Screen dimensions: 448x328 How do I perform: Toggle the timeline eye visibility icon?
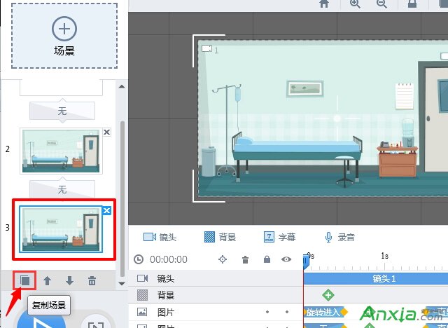click(286, 259)
